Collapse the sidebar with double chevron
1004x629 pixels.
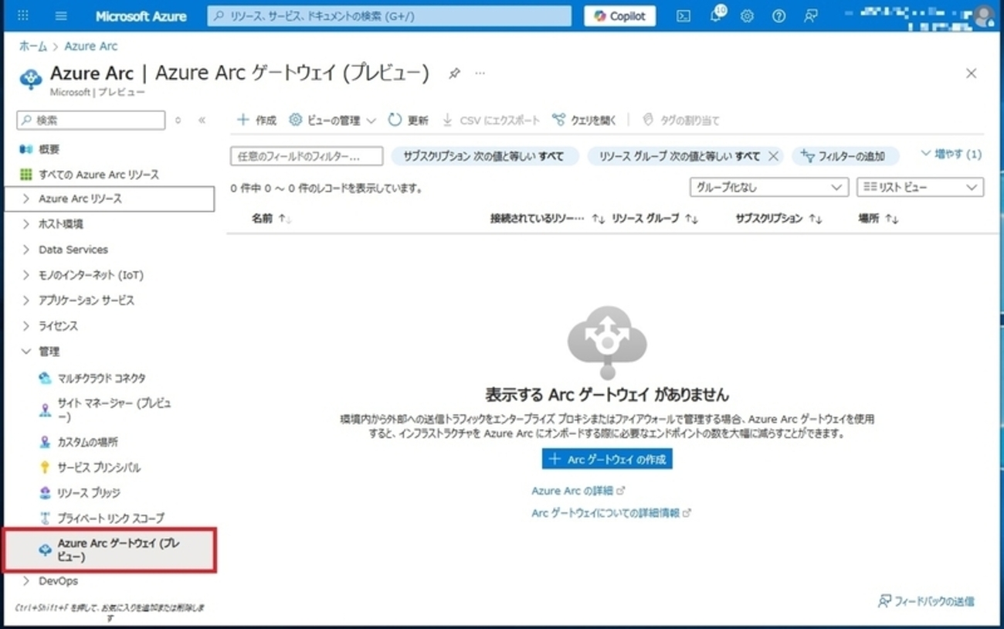[x=202, y=121]
